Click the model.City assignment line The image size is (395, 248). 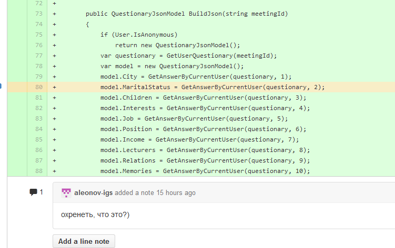[x=196, y=77]
